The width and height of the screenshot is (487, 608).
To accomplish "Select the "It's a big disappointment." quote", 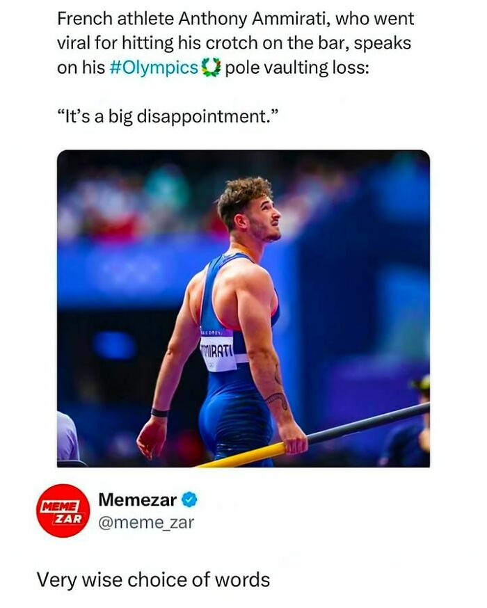I will coord(167,115).
